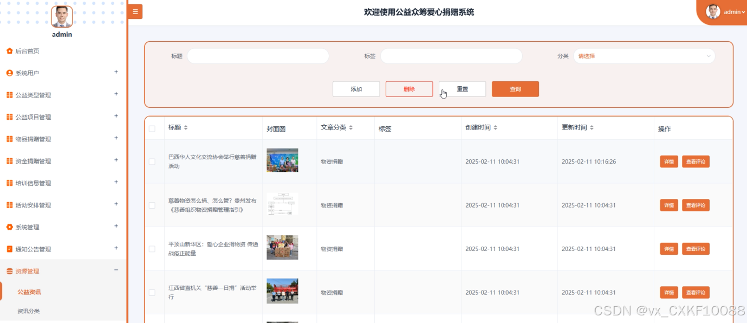Image resolution: width=747 pixels, height=323 pixels.
Task: Open the 分类 请选择 dropdown
Action: coord(644,56)
